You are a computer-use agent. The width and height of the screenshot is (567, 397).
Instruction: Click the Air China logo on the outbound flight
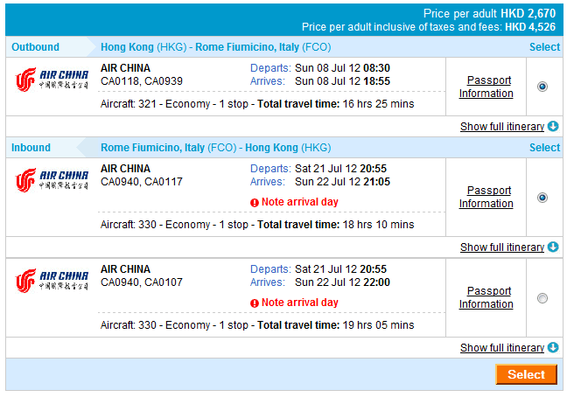pyautogui.click(x=52, y=81)
